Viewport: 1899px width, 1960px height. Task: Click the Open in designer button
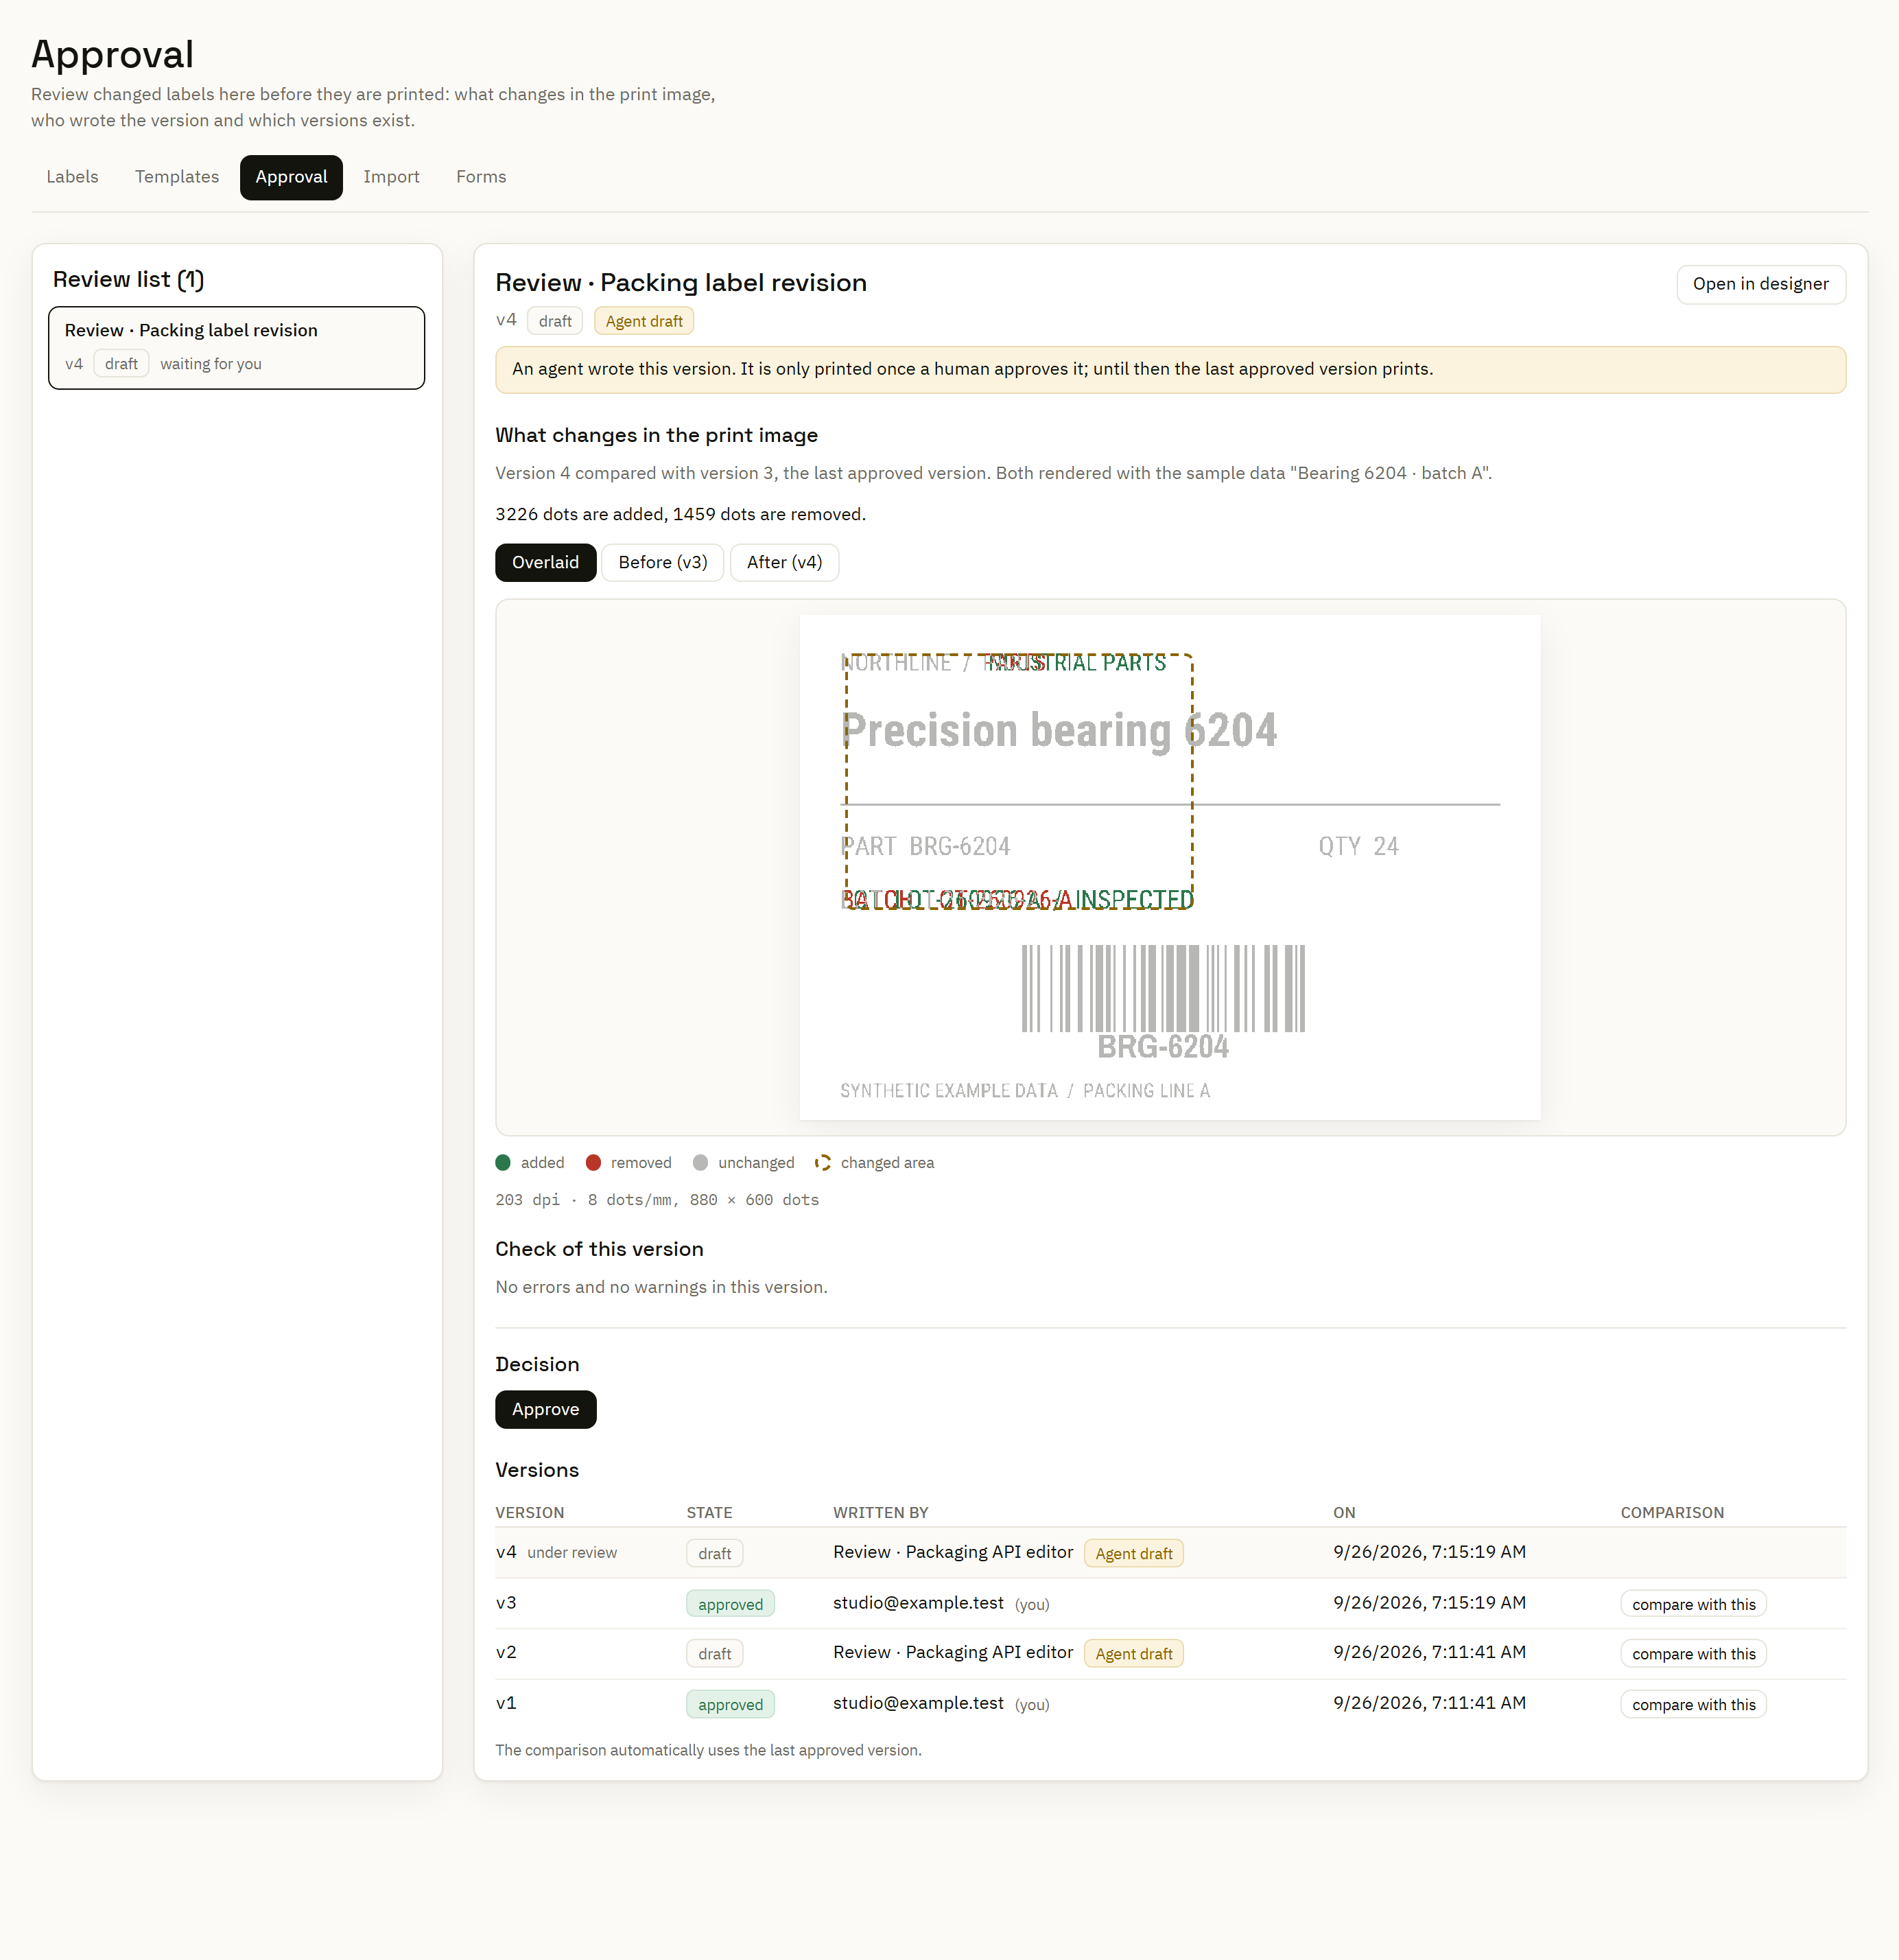[1760, 284]
